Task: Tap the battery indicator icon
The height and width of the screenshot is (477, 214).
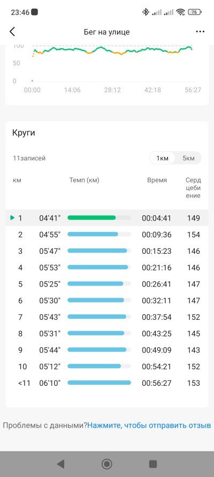Action: point(195,12)
